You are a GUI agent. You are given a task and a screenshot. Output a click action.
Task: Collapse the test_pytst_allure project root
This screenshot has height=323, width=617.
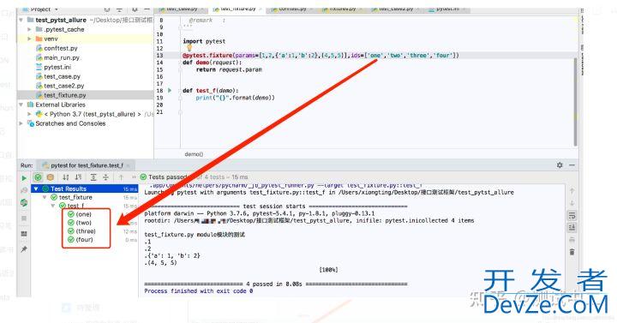(x=21, y=20)
